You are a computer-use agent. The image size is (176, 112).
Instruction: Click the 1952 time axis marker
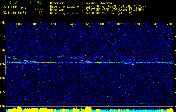[36, 24]
